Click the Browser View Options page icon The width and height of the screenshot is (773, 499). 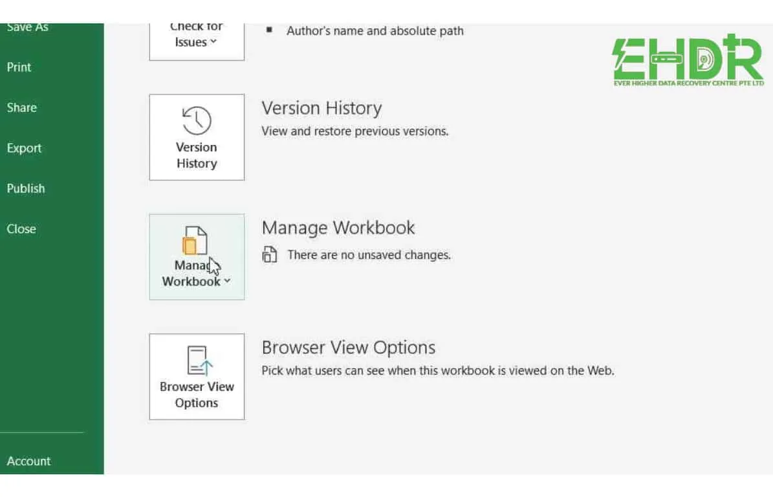pos(197,360)
